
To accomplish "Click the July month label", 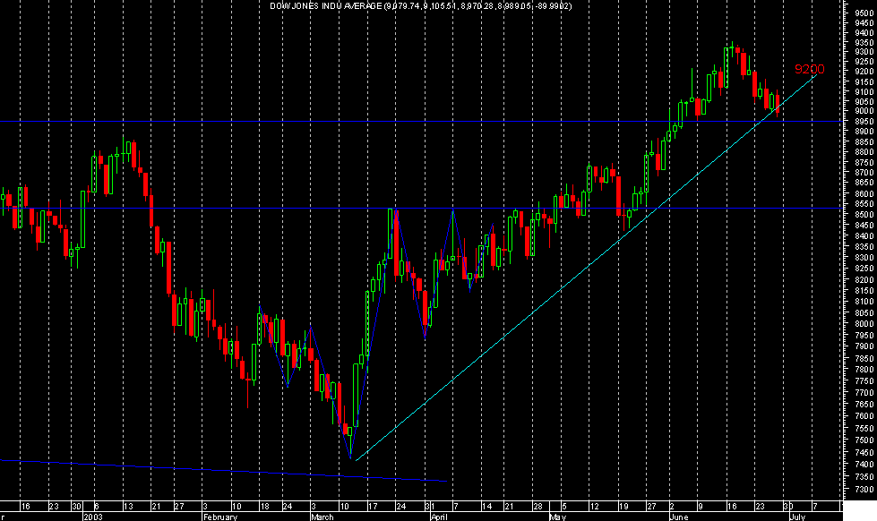I will tap(797, 517).
